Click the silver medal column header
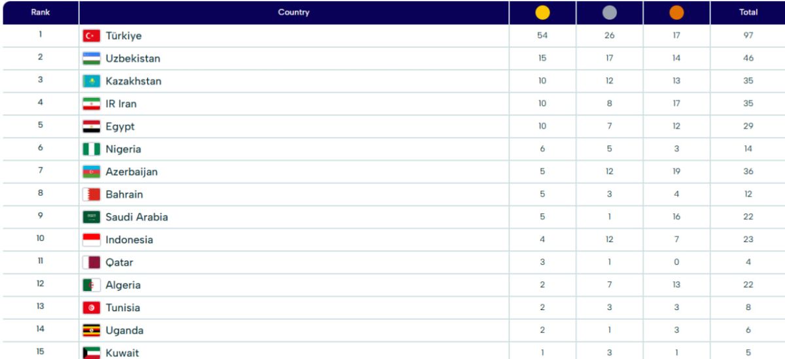Viewport: 785px width, 359px height. pyautogui.click(x=609, y=12)
